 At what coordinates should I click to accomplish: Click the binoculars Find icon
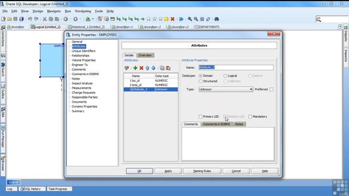pos(216,19)
